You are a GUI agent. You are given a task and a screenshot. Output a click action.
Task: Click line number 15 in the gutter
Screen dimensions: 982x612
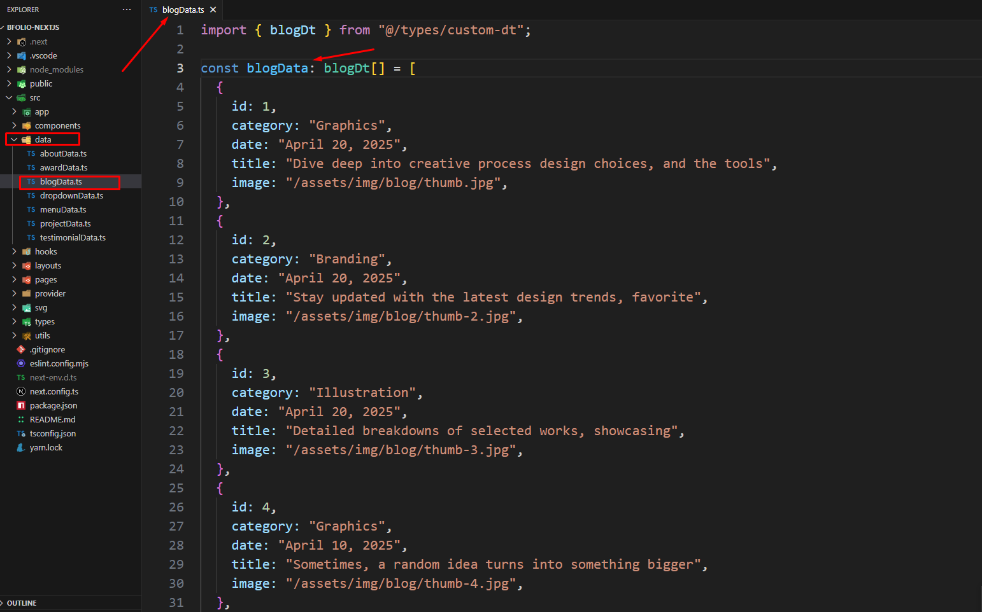pos(176,297)
